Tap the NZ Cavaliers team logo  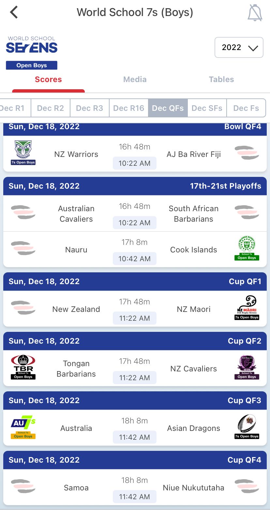tap(247, 367)
